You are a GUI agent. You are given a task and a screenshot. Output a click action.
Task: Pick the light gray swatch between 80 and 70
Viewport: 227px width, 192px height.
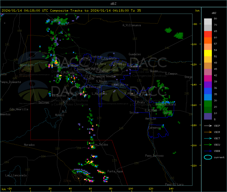coord(208,22)
